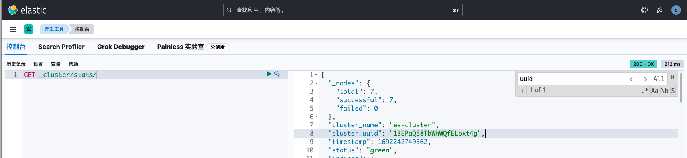Collapse the root JSON object on line 1
687x158 pixels.
[x=317, y=75]
